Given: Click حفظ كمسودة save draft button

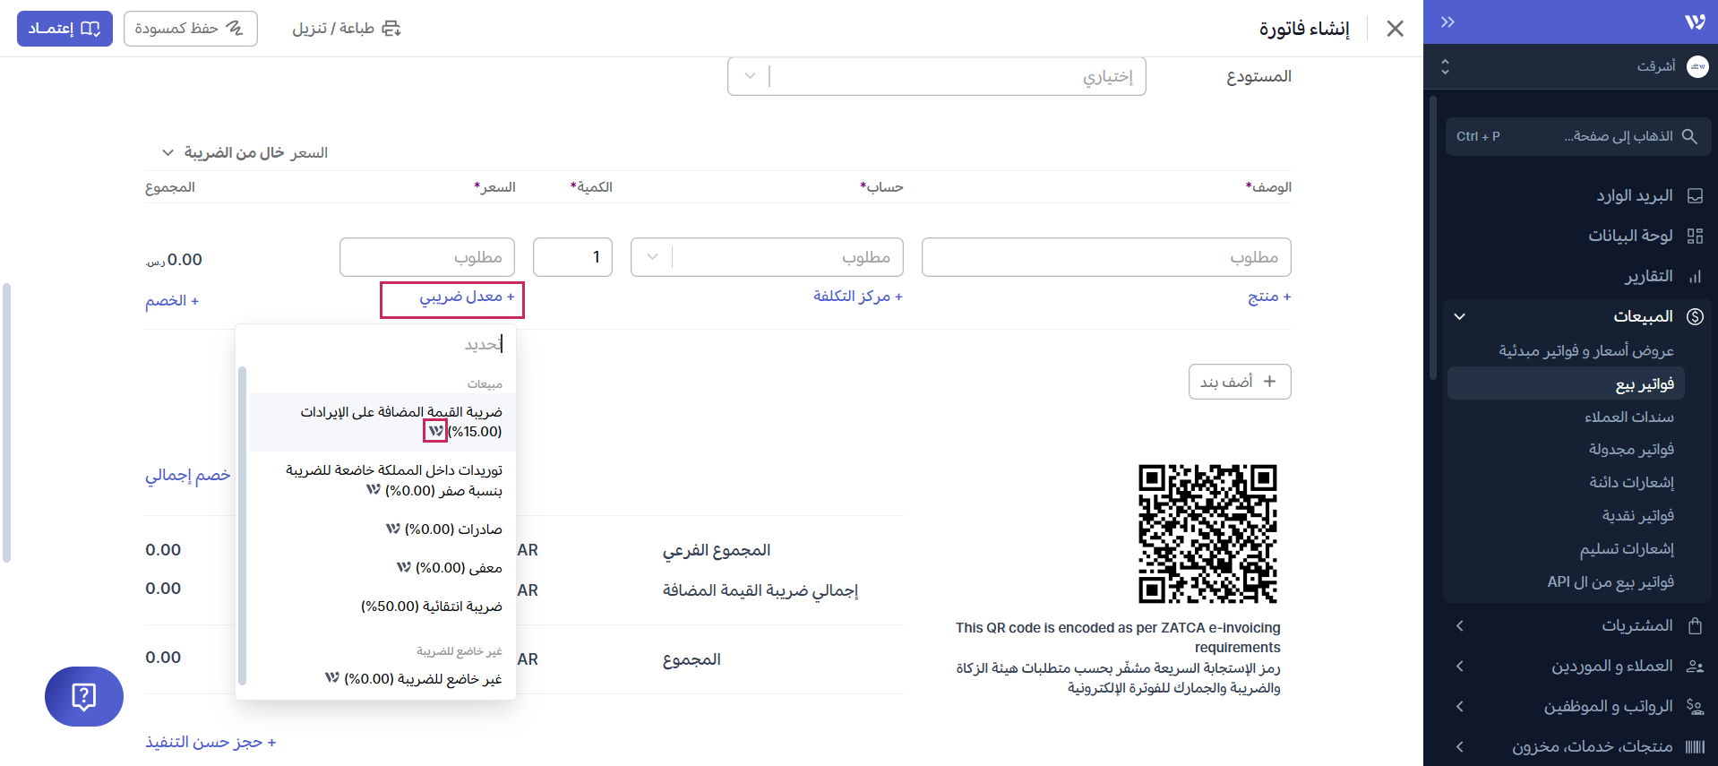Looking at the screenshot, I should [190, 29].
